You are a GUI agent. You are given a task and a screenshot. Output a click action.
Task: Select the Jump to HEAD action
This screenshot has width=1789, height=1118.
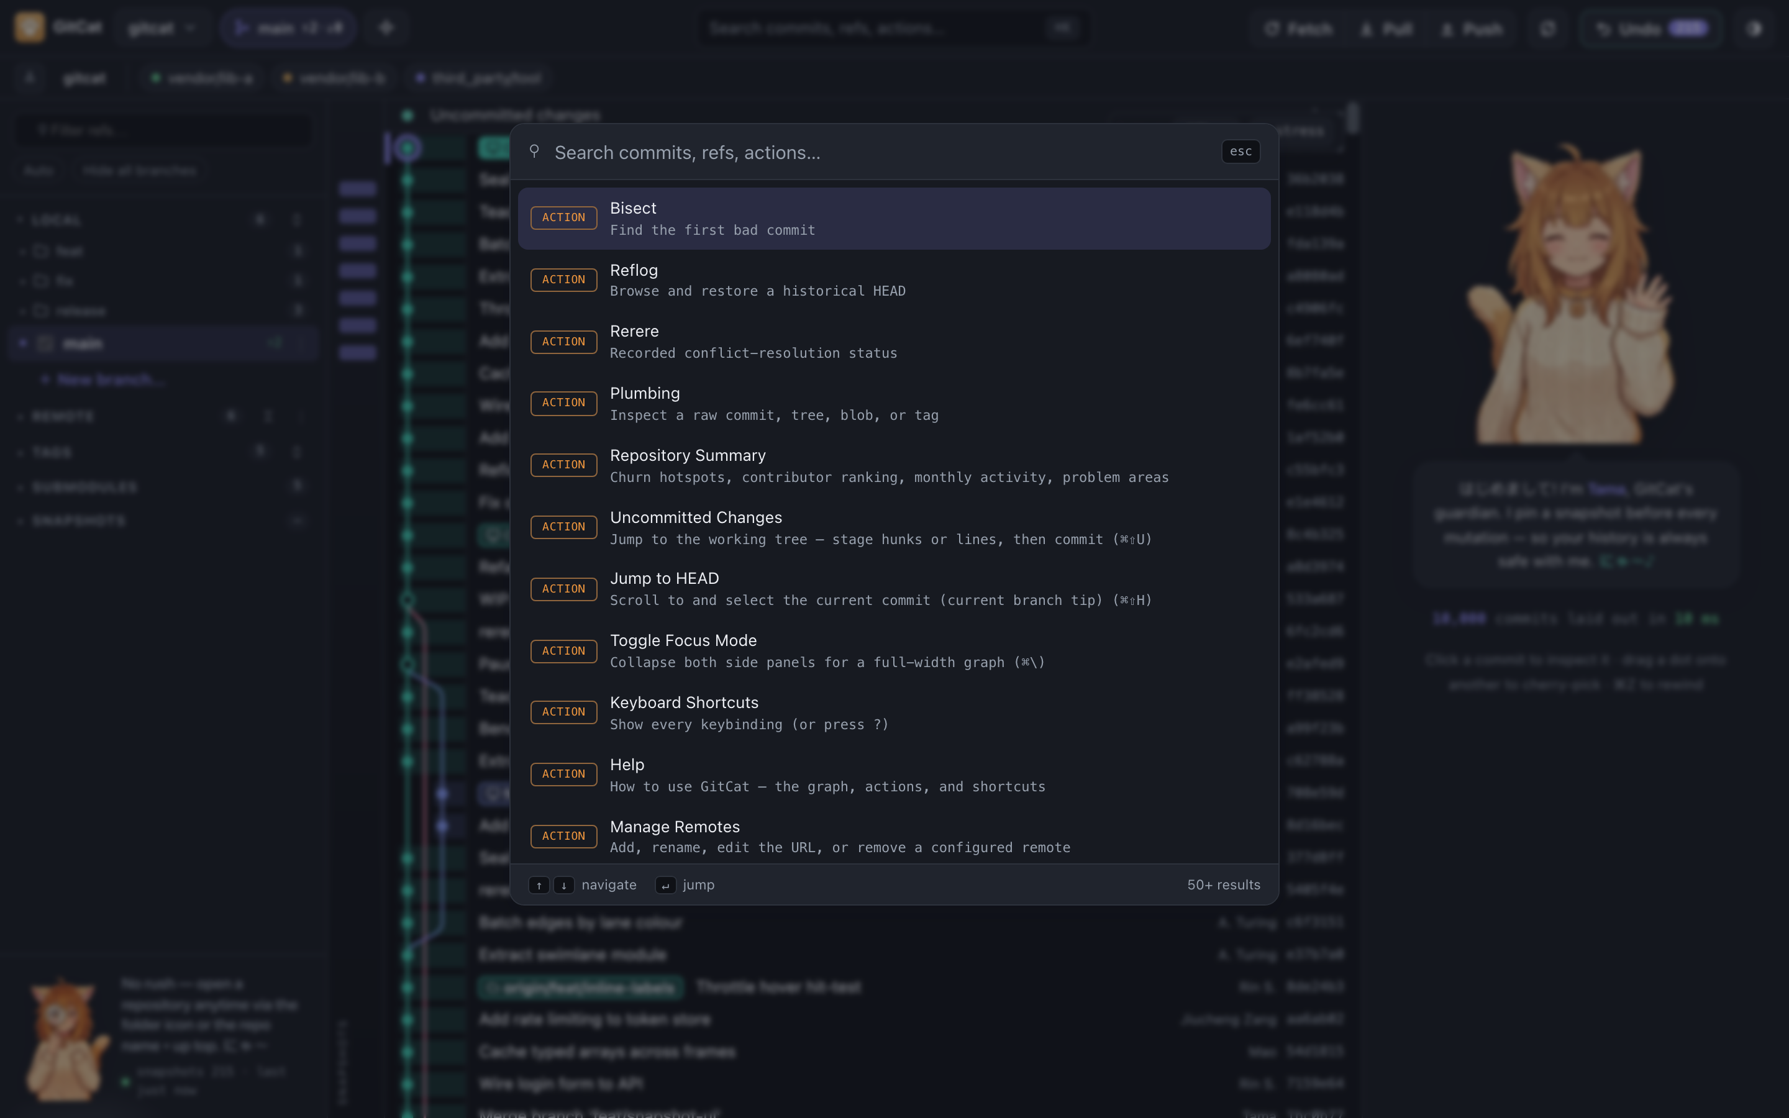pyautogui.click(x=894, y=589)
